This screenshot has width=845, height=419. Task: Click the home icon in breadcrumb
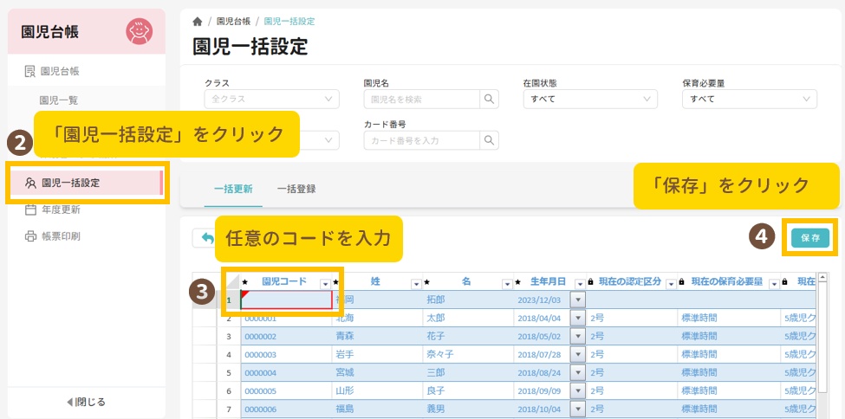click(198, 21)
